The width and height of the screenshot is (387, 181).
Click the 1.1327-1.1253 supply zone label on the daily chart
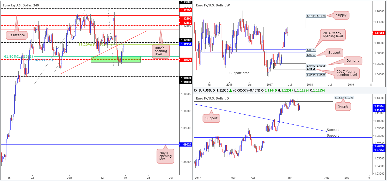click(x=344, y=97)
